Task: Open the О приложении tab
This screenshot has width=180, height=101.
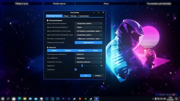Action: click(83, 16)
